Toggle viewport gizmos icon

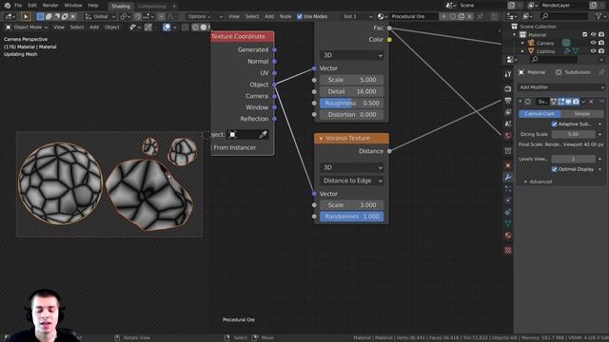pos(148,28)
